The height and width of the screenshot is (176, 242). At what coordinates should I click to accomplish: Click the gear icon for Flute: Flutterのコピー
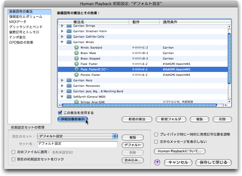click(x=76, y=69)
